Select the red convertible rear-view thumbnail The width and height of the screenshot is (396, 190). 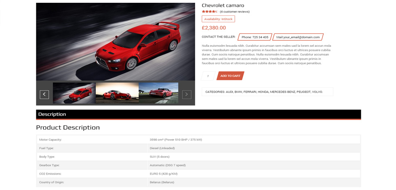click(x=158, y=93)
